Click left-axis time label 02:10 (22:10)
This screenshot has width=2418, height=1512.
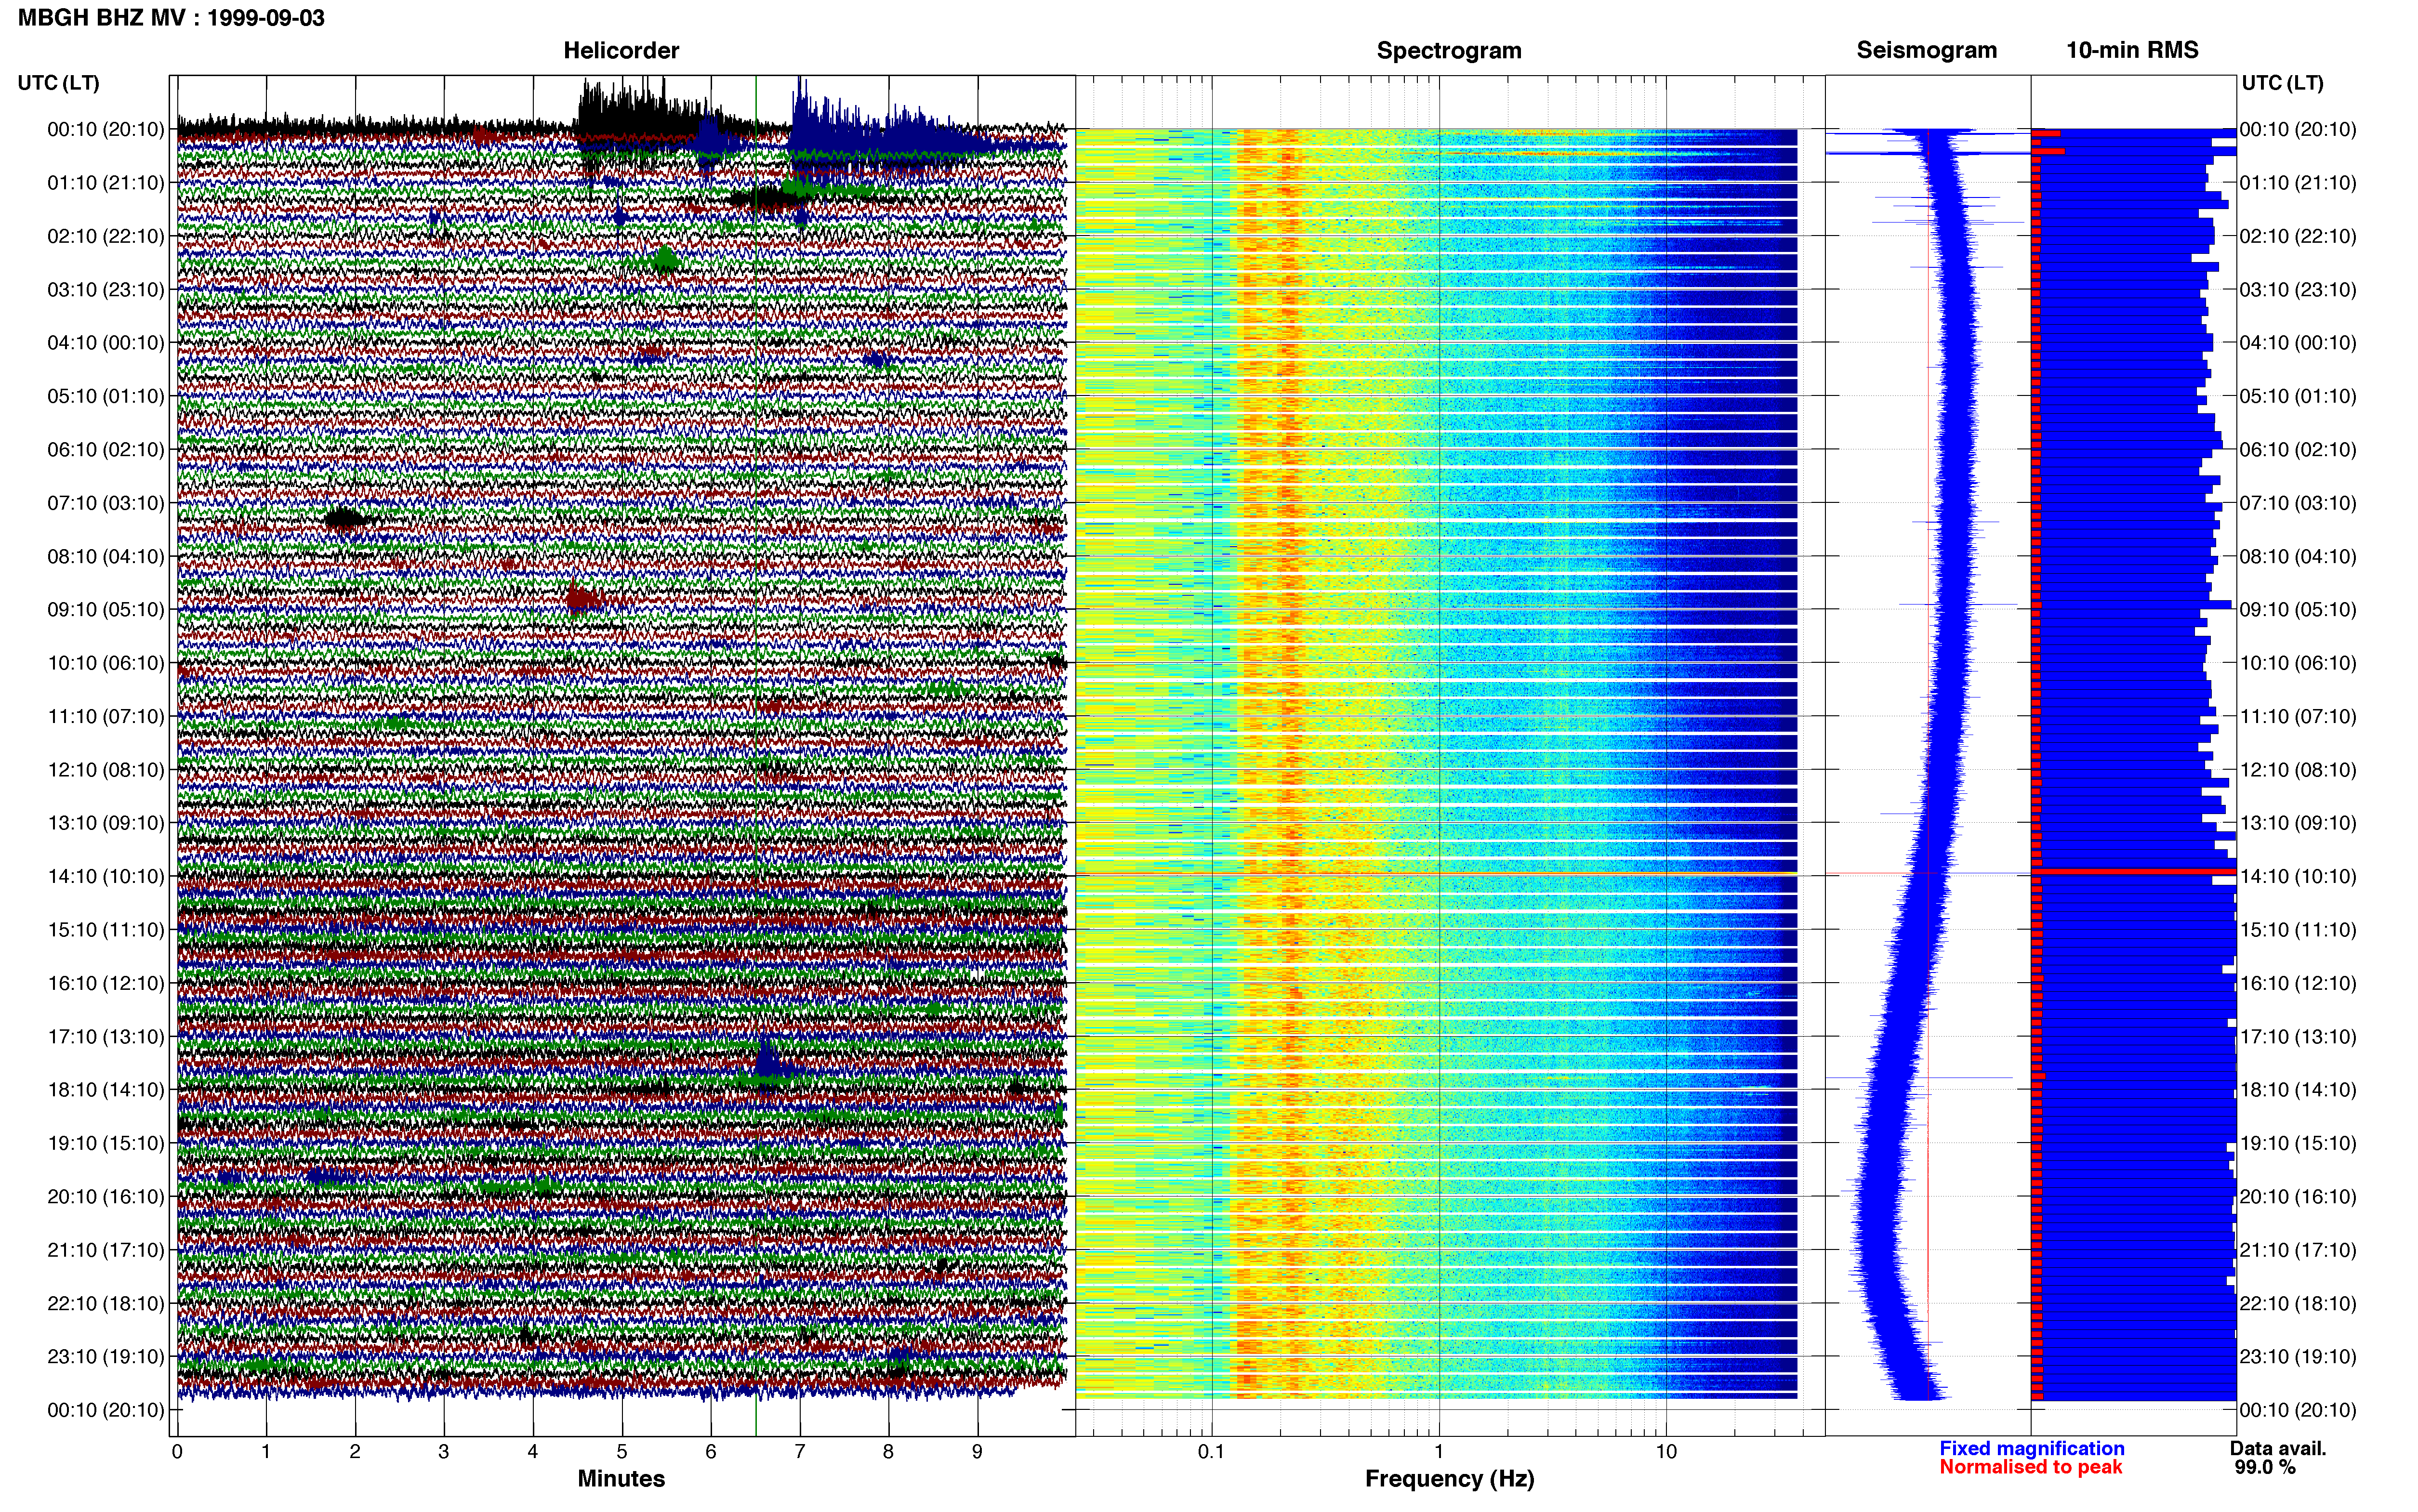pyautogui.click(x=106, y=236)
